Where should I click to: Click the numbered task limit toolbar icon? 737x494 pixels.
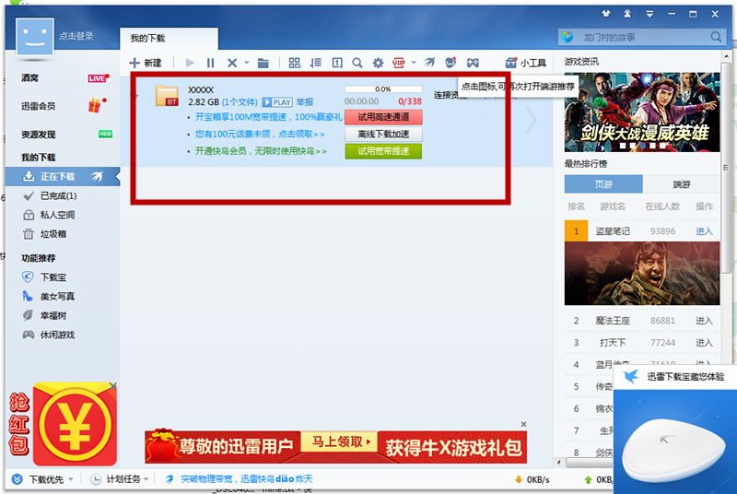tap(337, 63)
